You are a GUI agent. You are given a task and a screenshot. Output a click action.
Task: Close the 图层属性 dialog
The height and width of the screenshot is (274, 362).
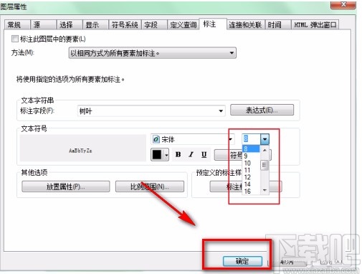pos(343,5)
